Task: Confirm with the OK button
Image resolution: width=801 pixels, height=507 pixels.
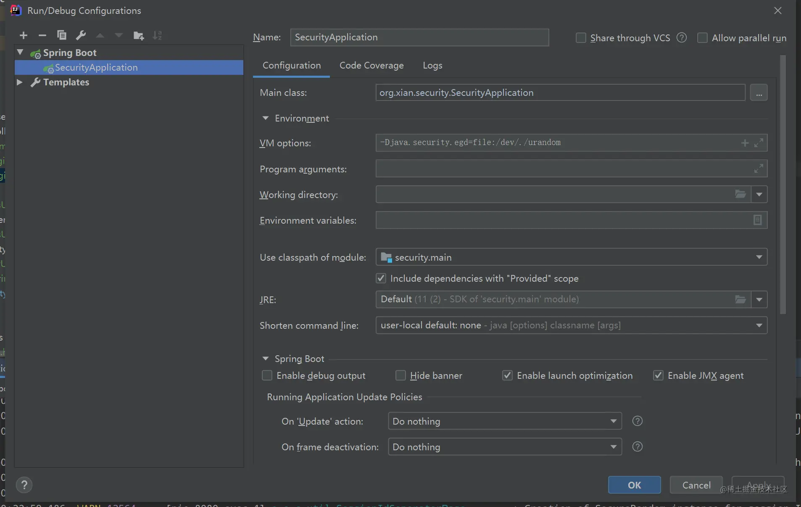Action: point(634,485)
